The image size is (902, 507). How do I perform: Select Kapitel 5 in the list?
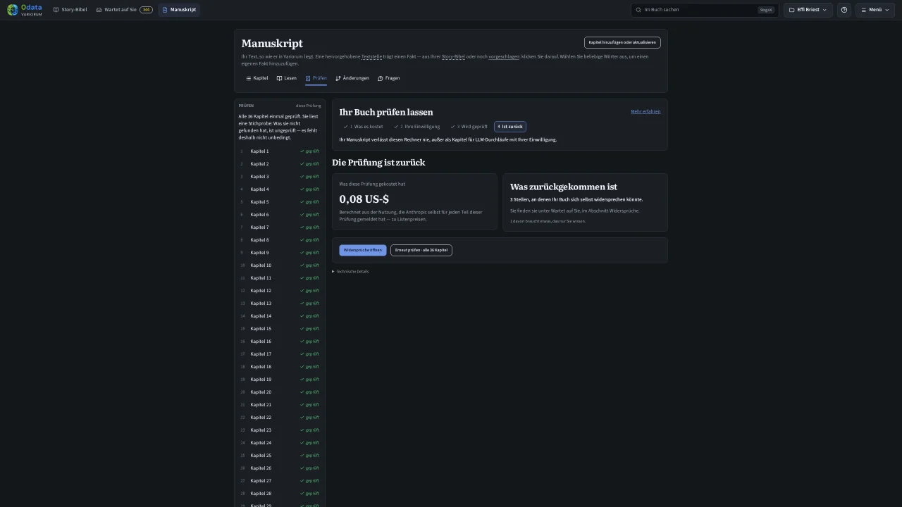[x=280, y=202]
